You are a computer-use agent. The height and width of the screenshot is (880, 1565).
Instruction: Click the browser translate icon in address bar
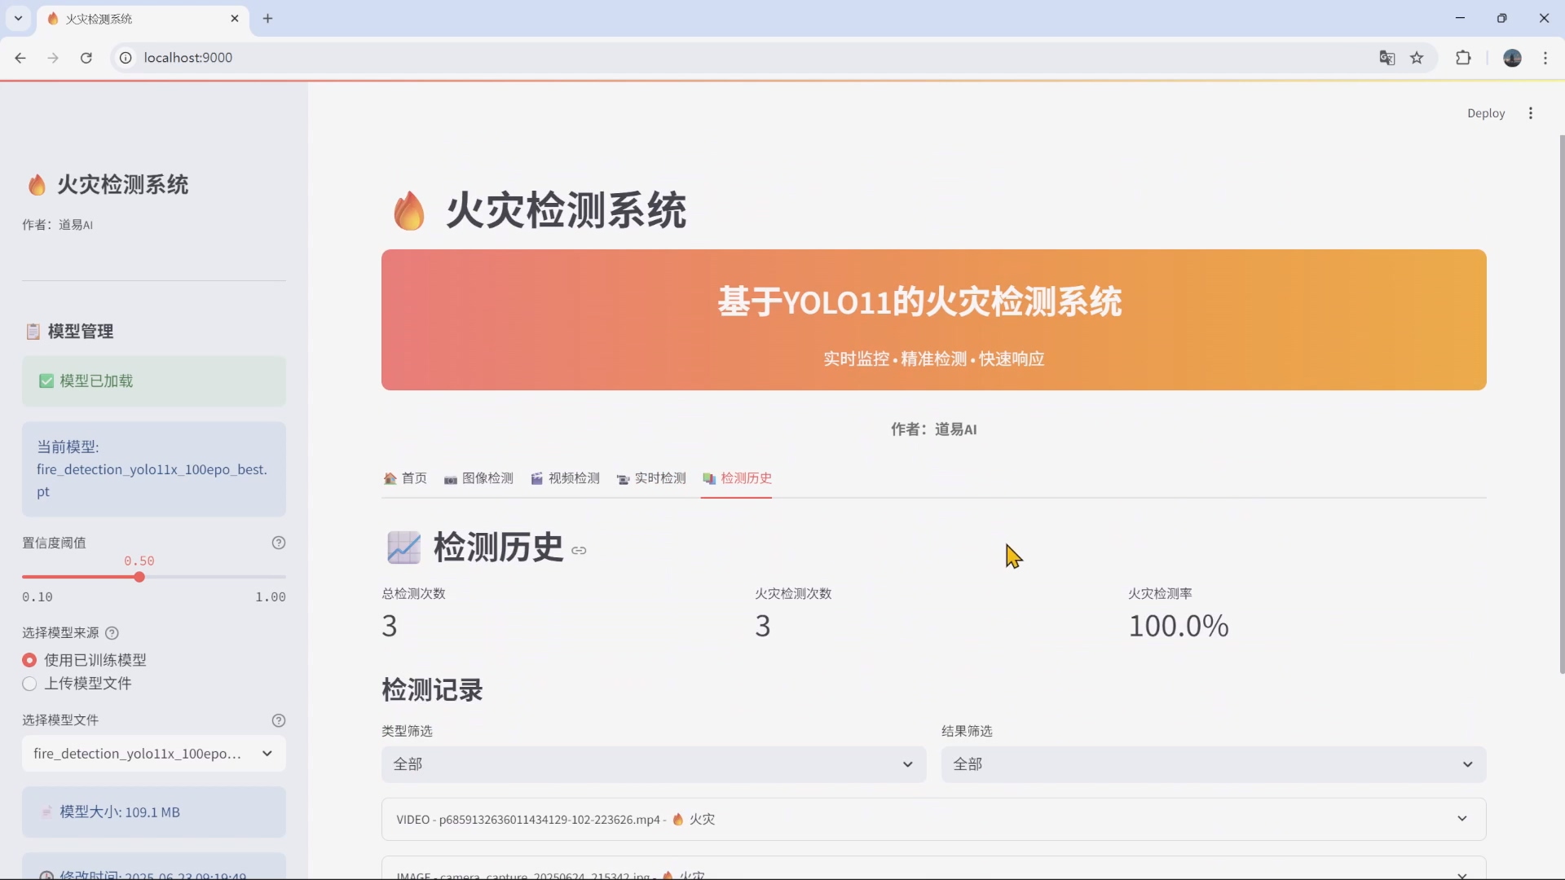(1386, 58)
